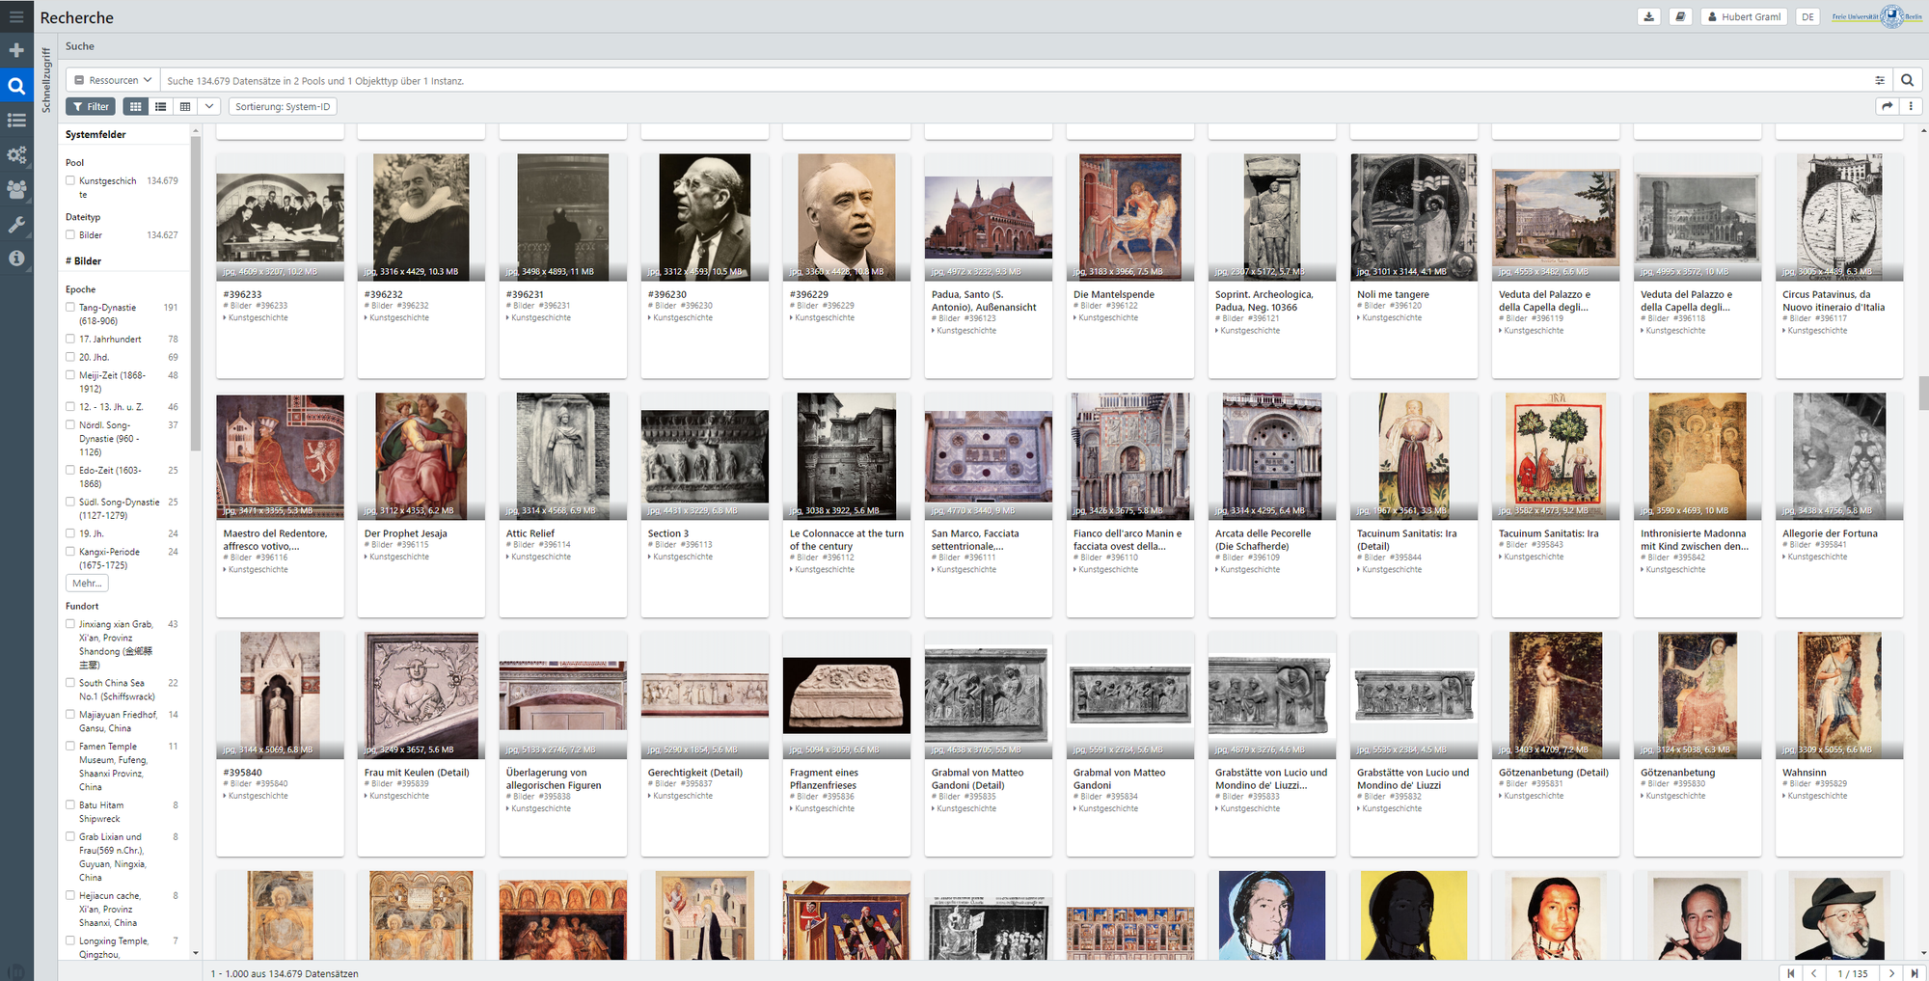Open the Allegorie der Fortuna thumbnail
This screenshot has height=981, width=1929.
(x=1838, y=455)
